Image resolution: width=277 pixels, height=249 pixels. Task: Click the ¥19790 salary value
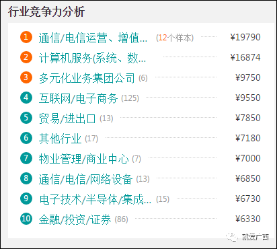click(245, 37)
